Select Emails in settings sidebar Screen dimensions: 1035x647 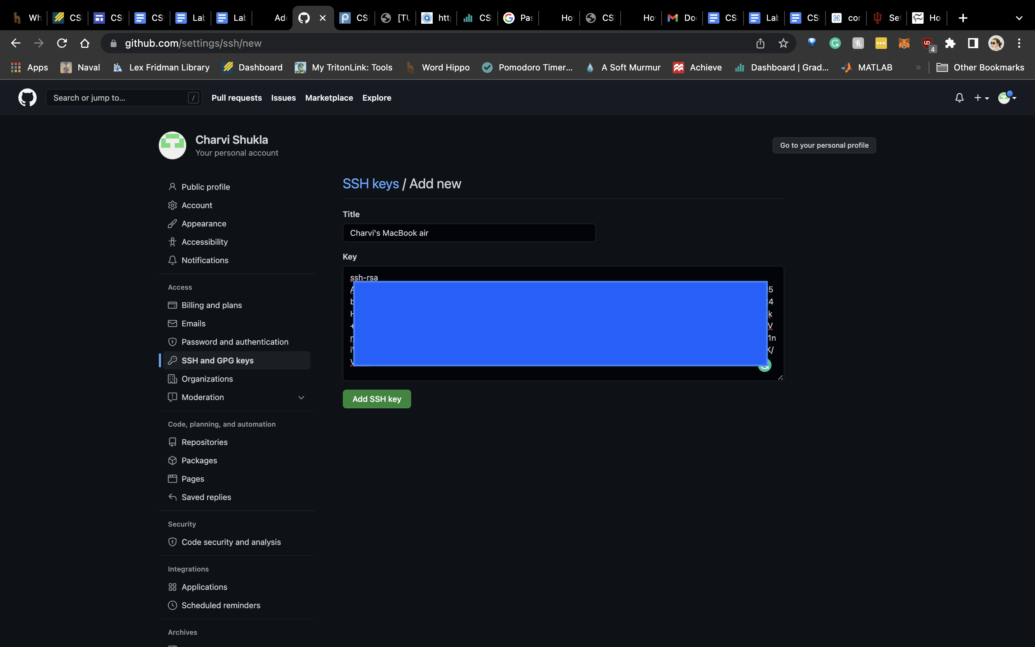point(193,323)
